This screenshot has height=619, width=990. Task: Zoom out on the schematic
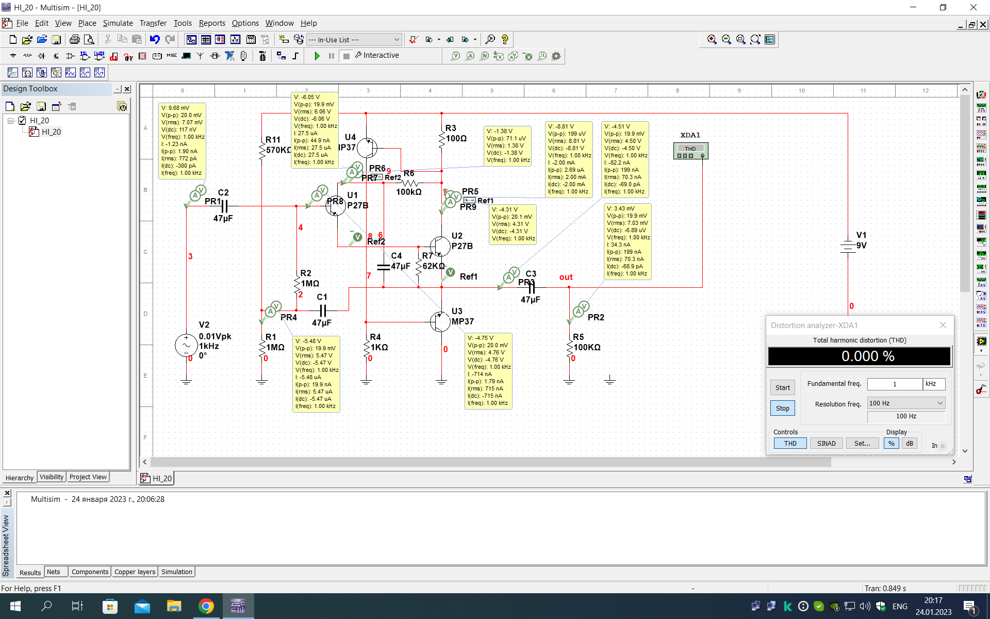[x=727, y=39]
